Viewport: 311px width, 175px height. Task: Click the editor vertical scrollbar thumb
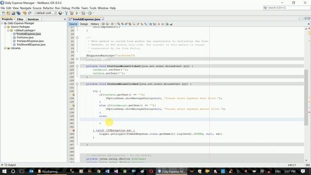[306, 97]
